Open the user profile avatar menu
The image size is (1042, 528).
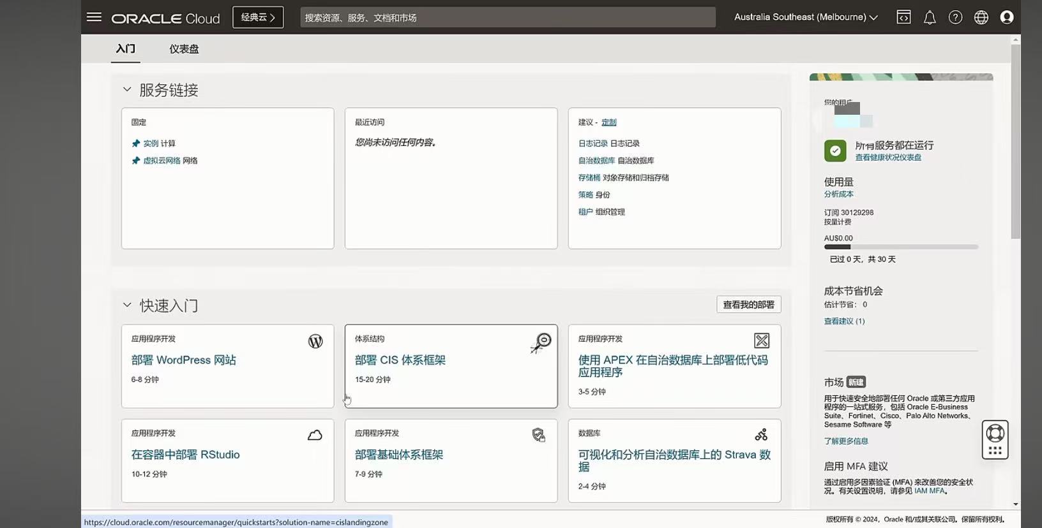pyautogui.click(x=1007, y=17)
